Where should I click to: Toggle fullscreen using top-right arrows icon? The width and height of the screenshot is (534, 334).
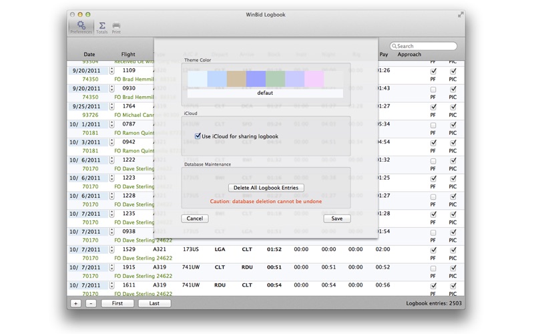point(460,14)
